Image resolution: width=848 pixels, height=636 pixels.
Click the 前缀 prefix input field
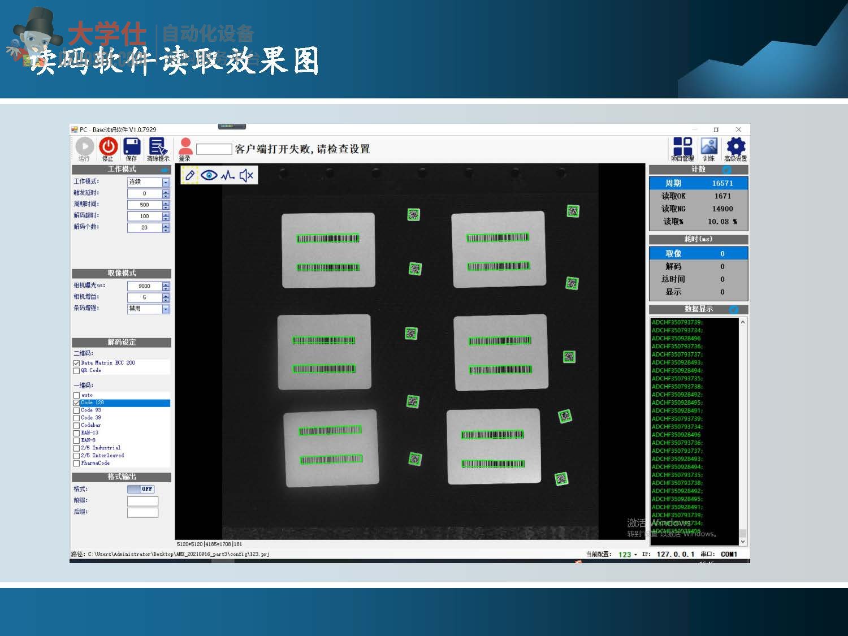142,501
